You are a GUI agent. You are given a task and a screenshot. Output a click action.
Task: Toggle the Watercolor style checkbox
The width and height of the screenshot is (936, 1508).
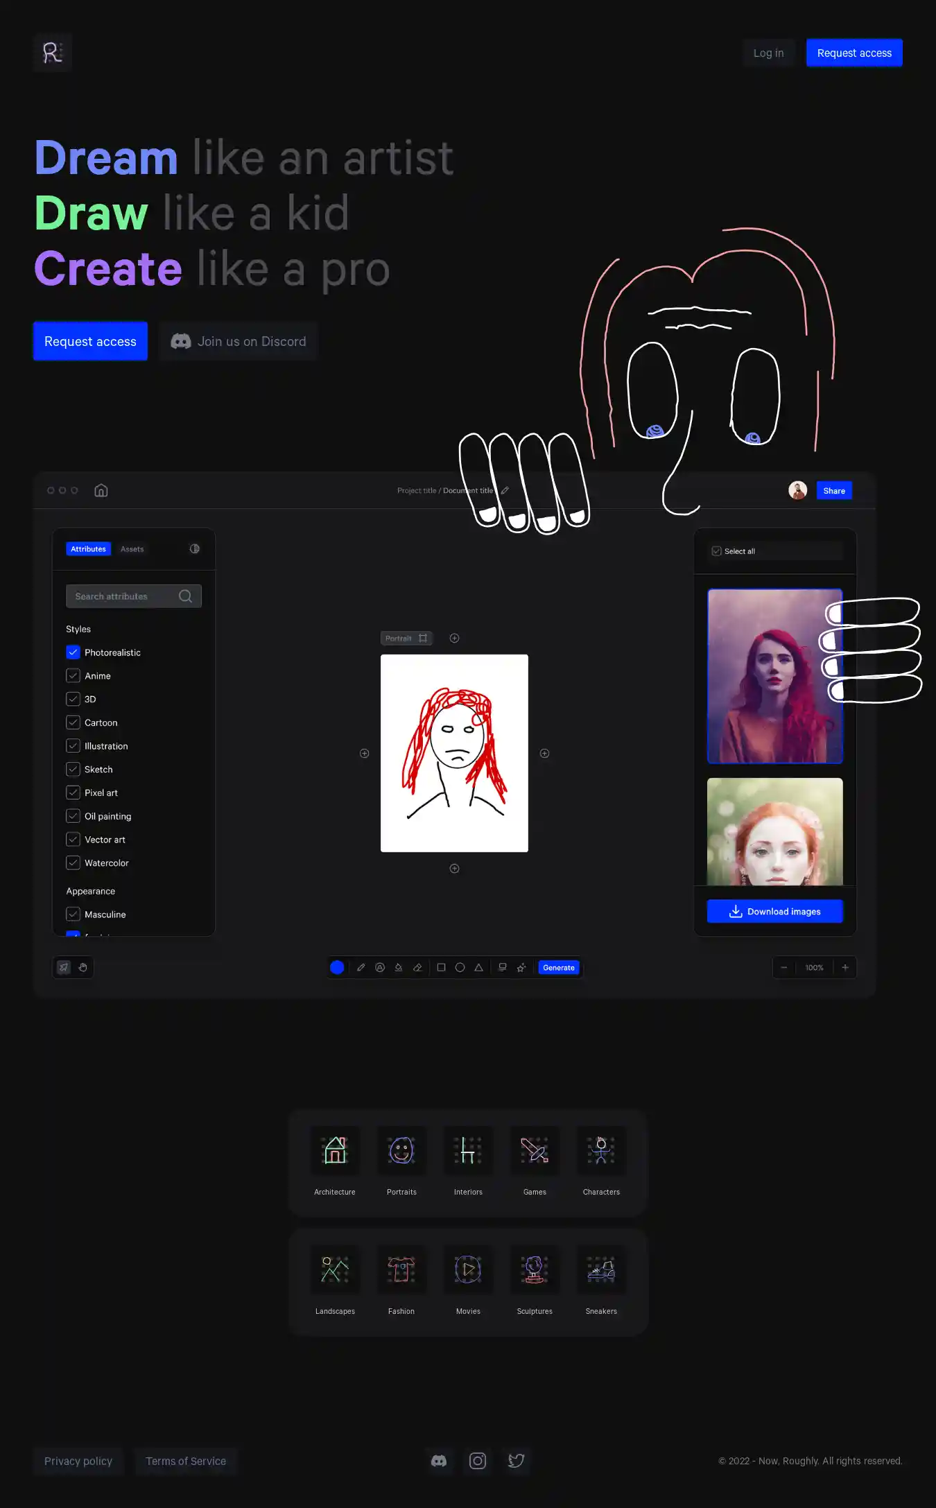[x=73, y=863]
